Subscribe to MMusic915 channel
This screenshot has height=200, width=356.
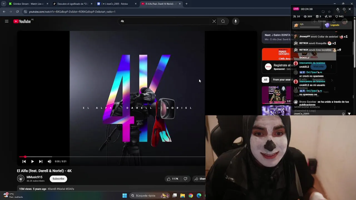[58, 179]
